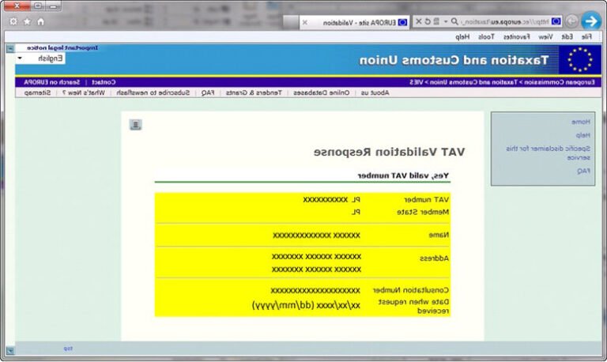The width and height of the screenshot is (607, 362).
Task: Click VIES in the breadcrumb trail
Action: (417, 82)
